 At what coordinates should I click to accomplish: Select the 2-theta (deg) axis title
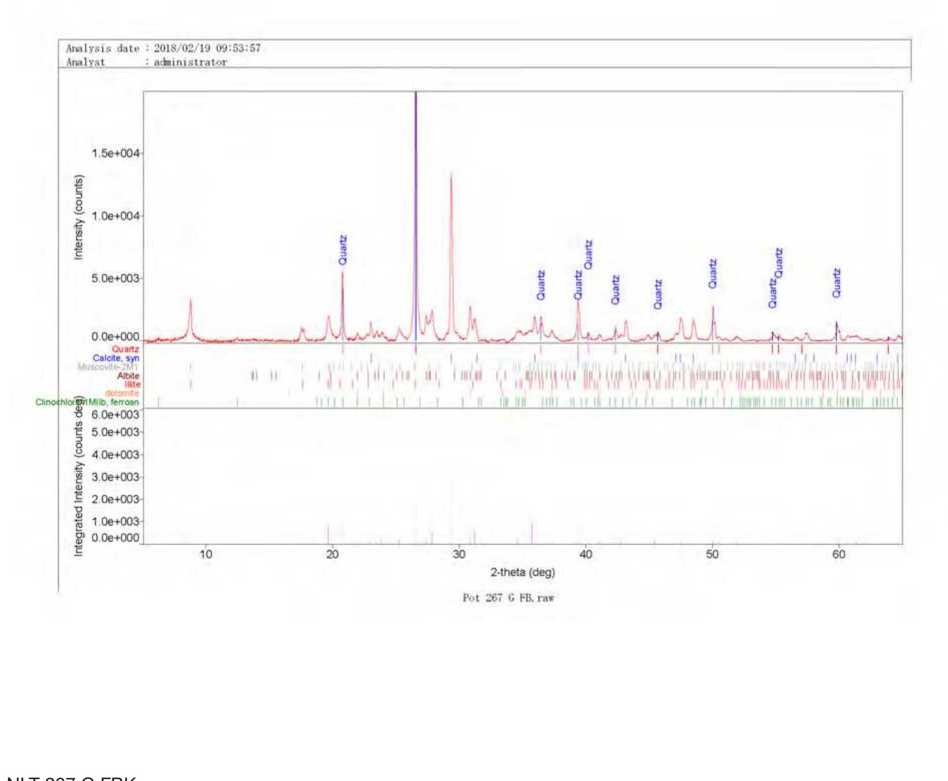522,572
